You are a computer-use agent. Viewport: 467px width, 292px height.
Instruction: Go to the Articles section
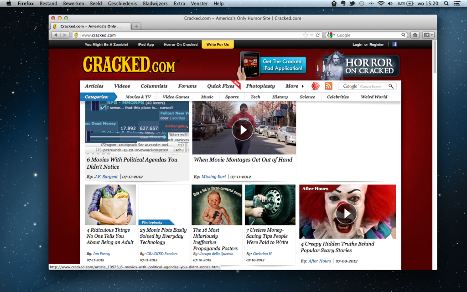click(94, 86)
